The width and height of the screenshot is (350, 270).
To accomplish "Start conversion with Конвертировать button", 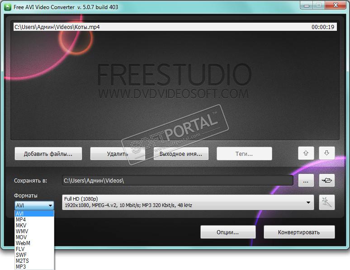I will 299,232.
